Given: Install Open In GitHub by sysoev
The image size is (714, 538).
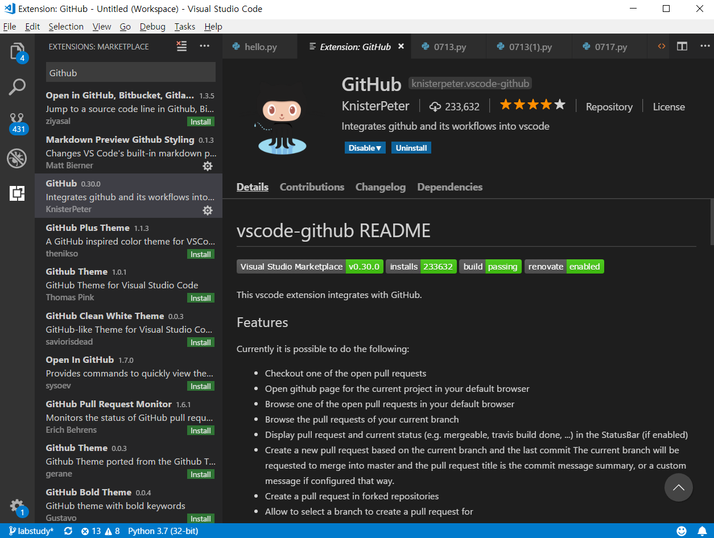Looking at the screenshot, I should 201,386.
